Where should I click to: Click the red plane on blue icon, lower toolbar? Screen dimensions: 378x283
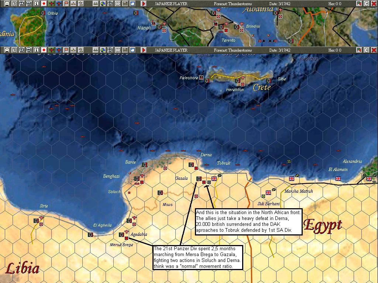click(59, 50)
